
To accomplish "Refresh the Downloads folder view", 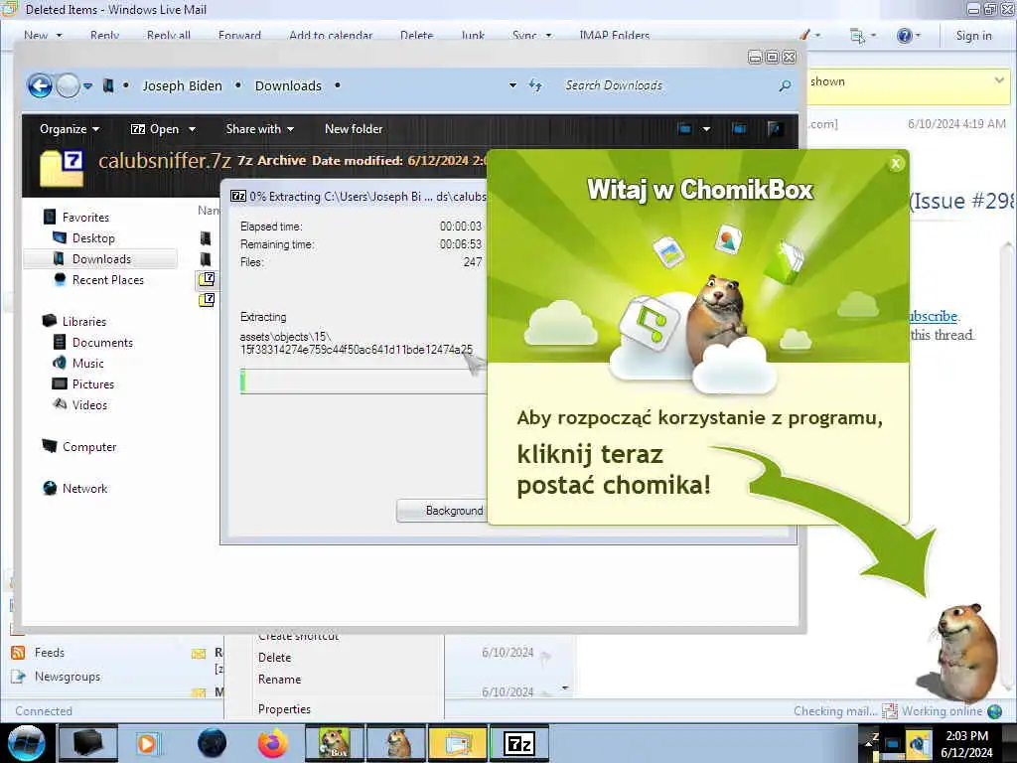I will pos(535,85).
